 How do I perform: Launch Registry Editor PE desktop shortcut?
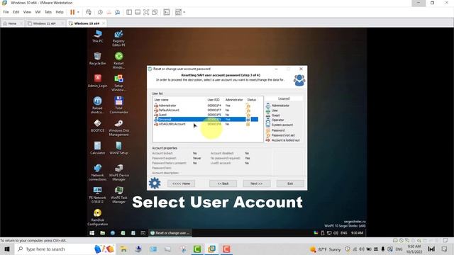(x=118, y=38)
